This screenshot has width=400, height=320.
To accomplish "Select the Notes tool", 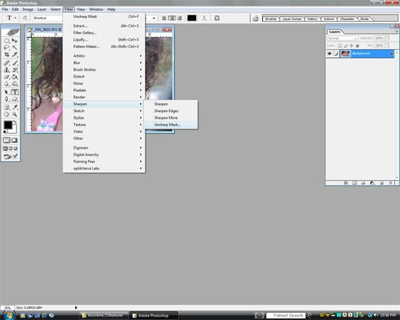I will (x=7, y=107).
